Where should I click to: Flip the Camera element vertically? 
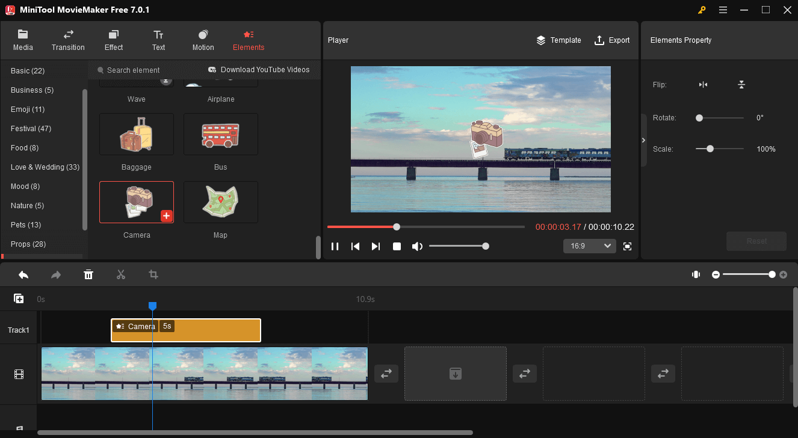741,85
